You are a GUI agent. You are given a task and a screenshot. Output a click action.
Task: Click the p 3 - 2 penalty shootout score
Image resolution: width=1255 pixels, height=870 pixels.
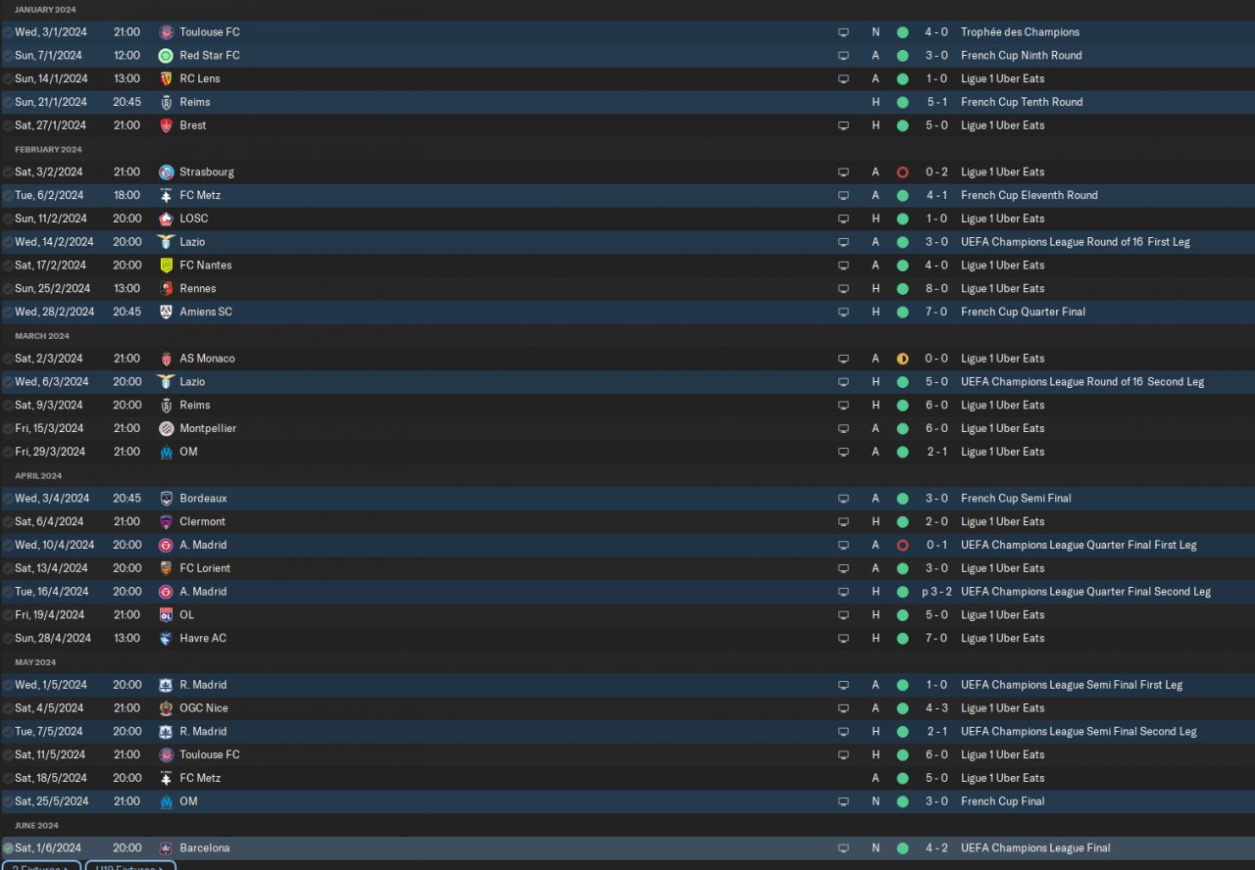[936, 592]
